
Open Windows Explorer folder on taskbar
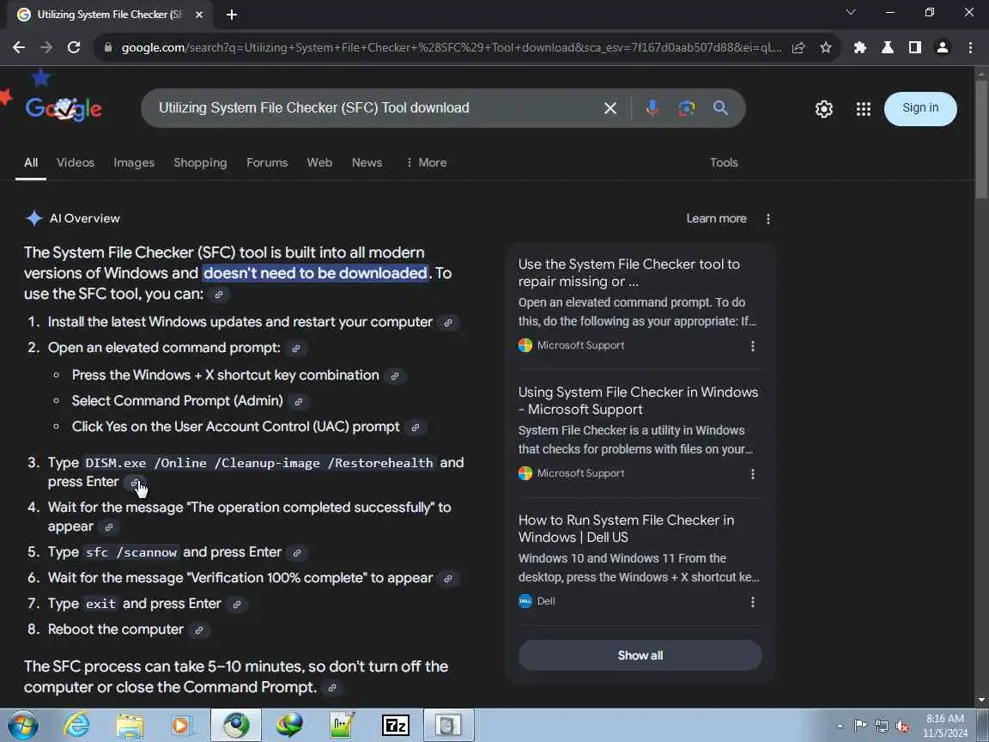tap(130, 726)
